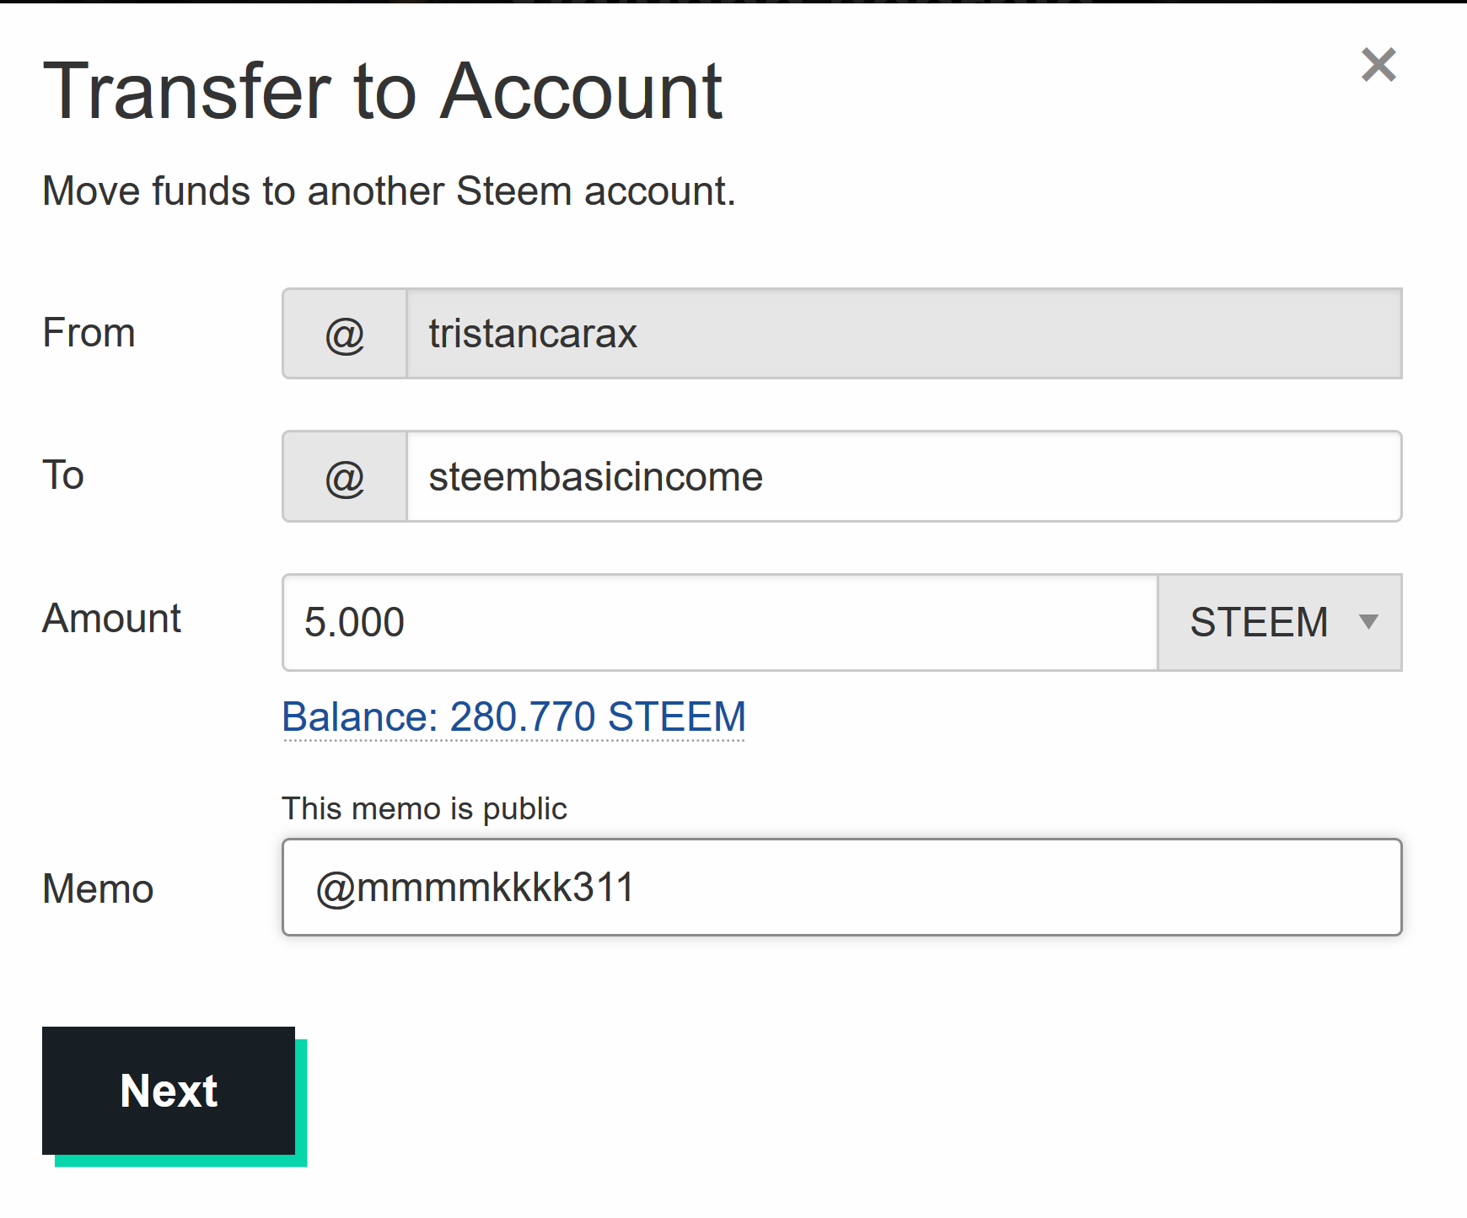Click the Memo label
The height and width of the screenshot is (1218, 1467).
(x=98, y=889)
